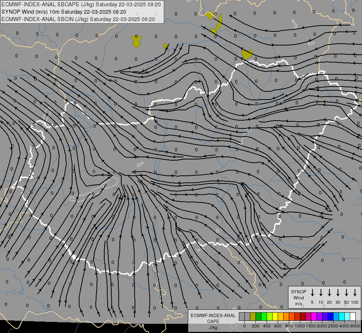Click the 30 m/s wind speed label
The width and height of the screenshot is (362, 333).
tap(338, 302)
